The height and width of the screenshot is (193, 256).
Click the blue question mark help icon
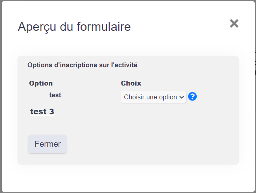(192, 96)
